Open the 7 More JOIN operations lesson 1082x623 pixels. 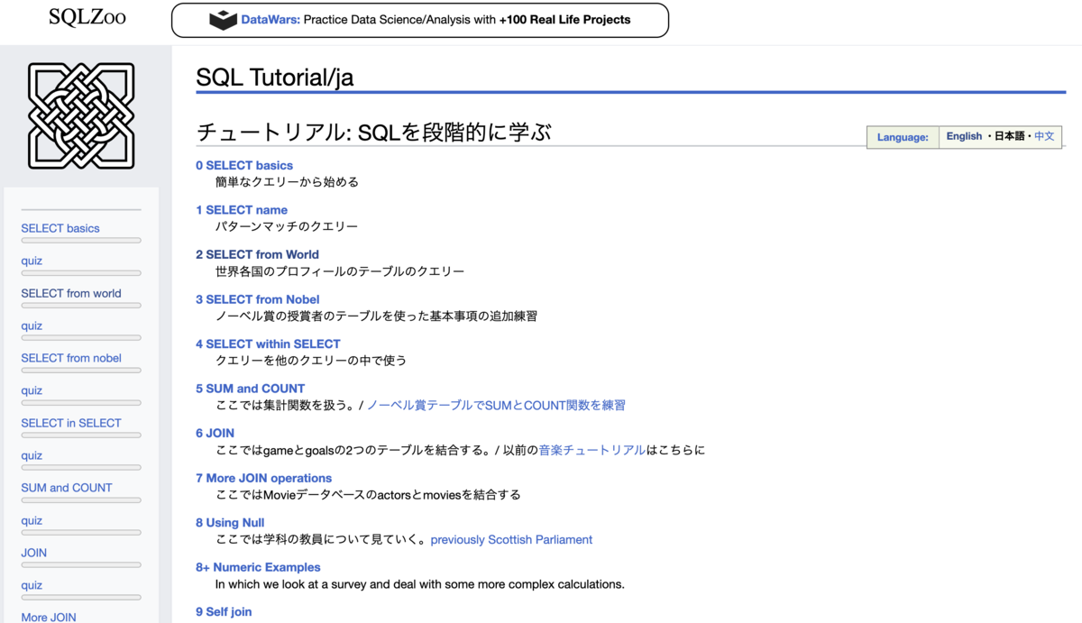262,478
